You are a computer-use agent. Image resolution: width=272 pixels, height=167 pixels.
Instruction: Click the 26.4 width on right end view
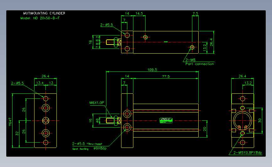click(242, 76)
